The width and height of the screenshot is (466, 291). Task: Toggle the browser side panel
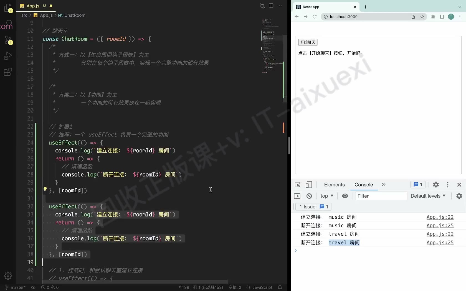pos(442,17)
